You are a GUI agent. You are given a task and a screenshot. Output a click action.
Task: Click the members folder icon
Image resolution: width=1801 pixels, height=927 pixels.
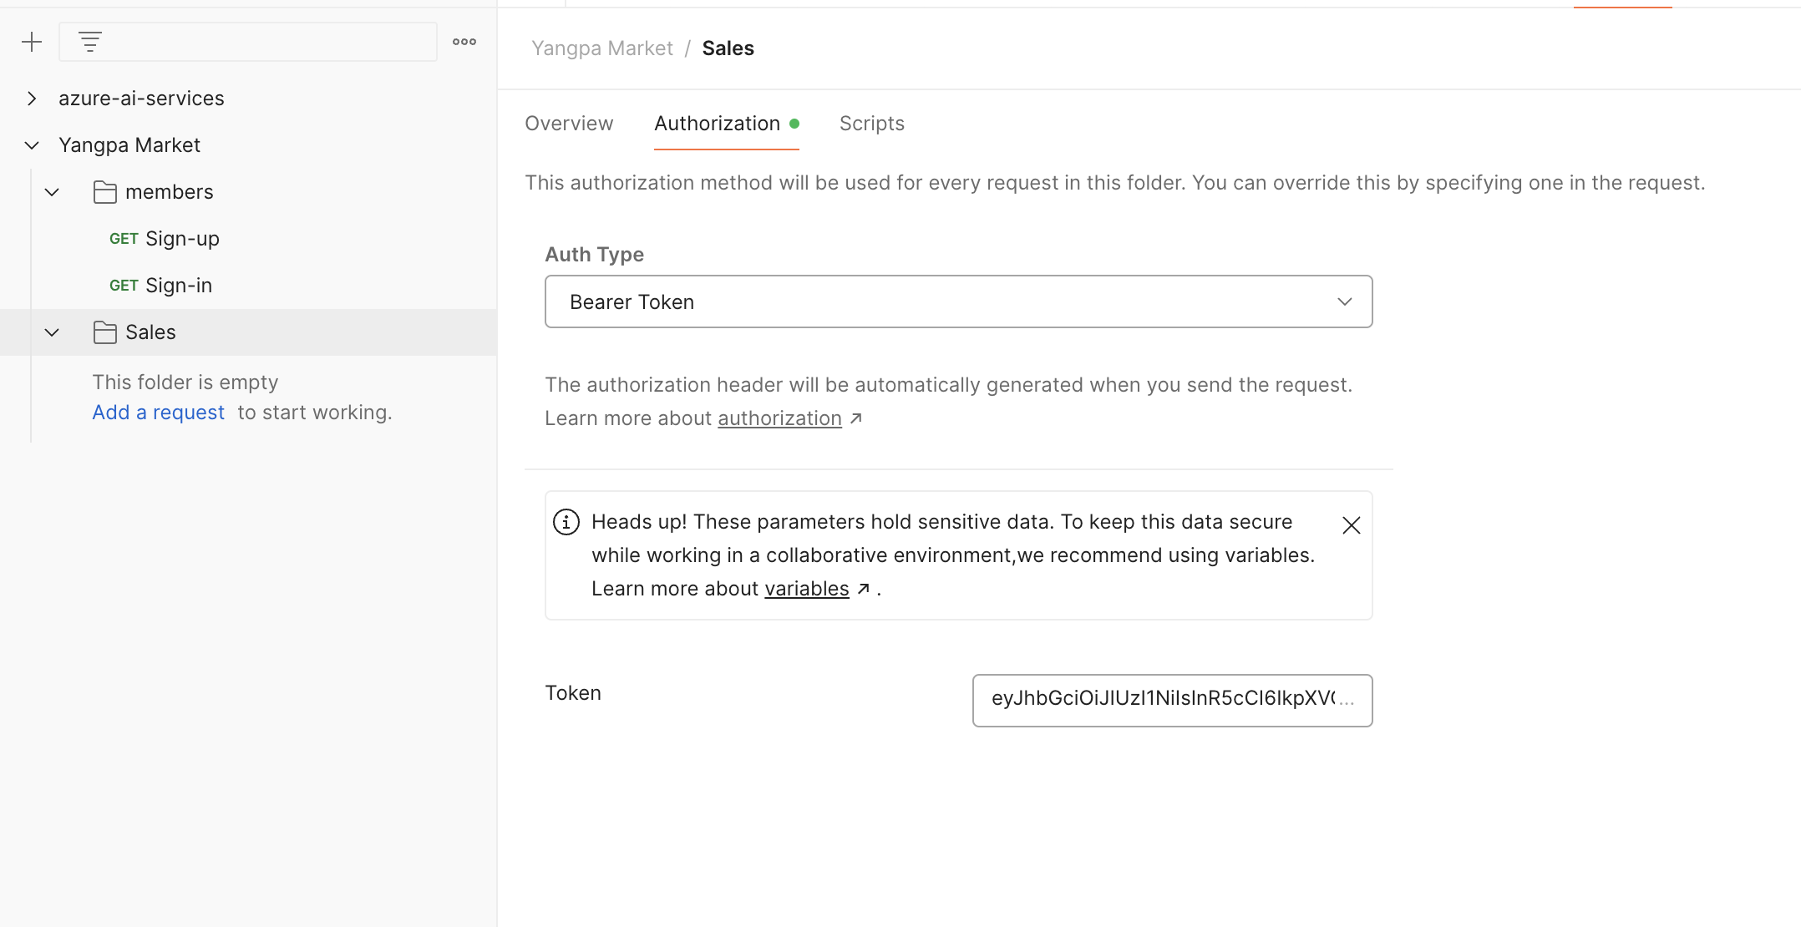[105, 192]
